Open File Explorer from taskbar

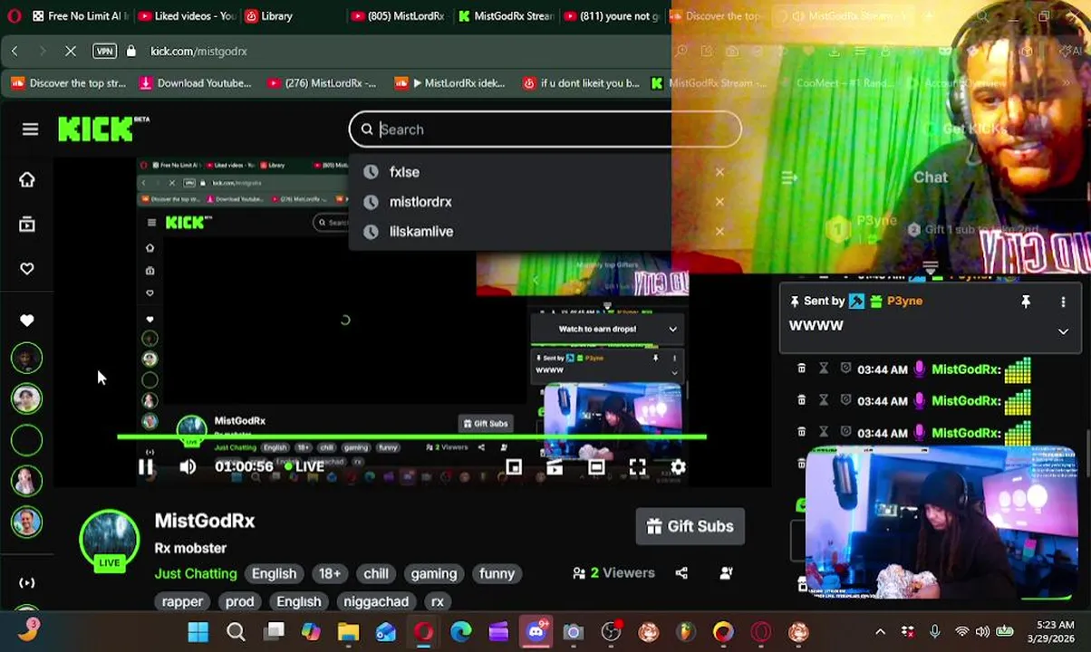tap(348, 632)
